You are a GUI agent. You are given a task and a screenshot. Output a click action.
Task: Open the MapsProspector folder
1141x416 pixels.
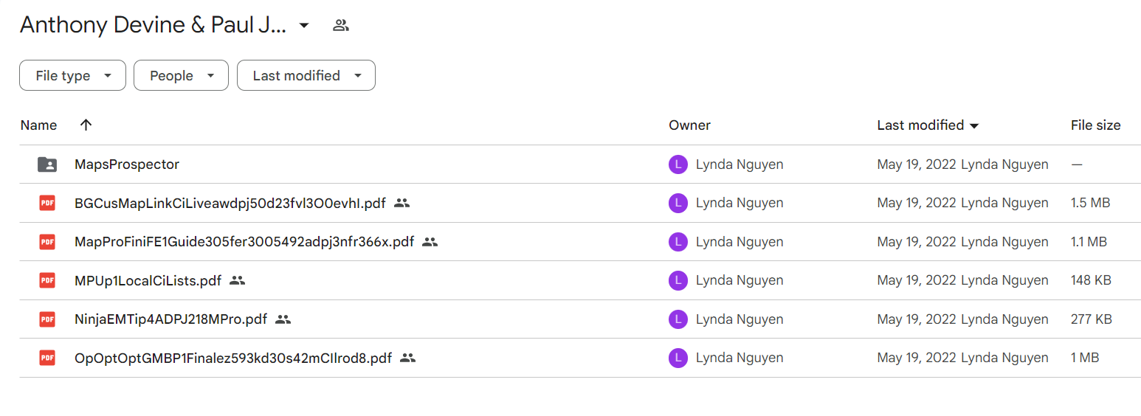coord(127,164)
